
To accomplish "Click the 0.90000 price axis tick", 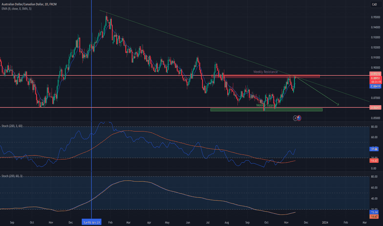I will pos(376,68).
